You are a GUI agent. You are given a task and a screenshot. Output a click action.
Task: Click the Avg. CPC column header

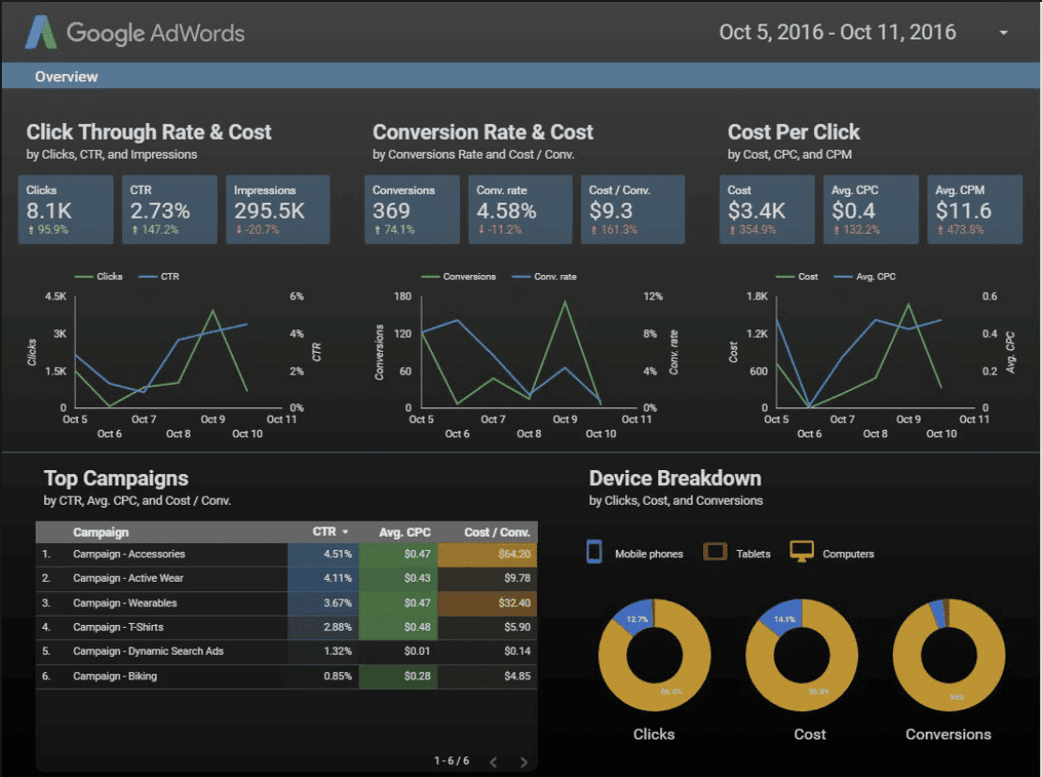[x=405, y=532]
